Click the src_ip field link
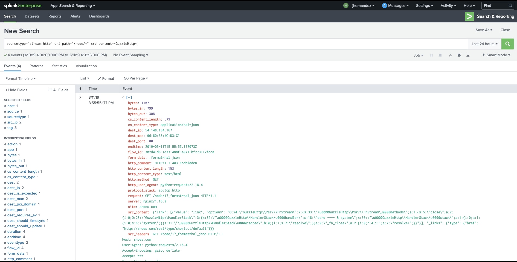Image resolution: width=517 pixels, height=262 pixels. tap(12, 122)
